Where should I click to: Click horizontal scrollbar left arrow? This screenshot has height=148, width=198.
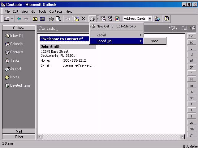point(40,137)
